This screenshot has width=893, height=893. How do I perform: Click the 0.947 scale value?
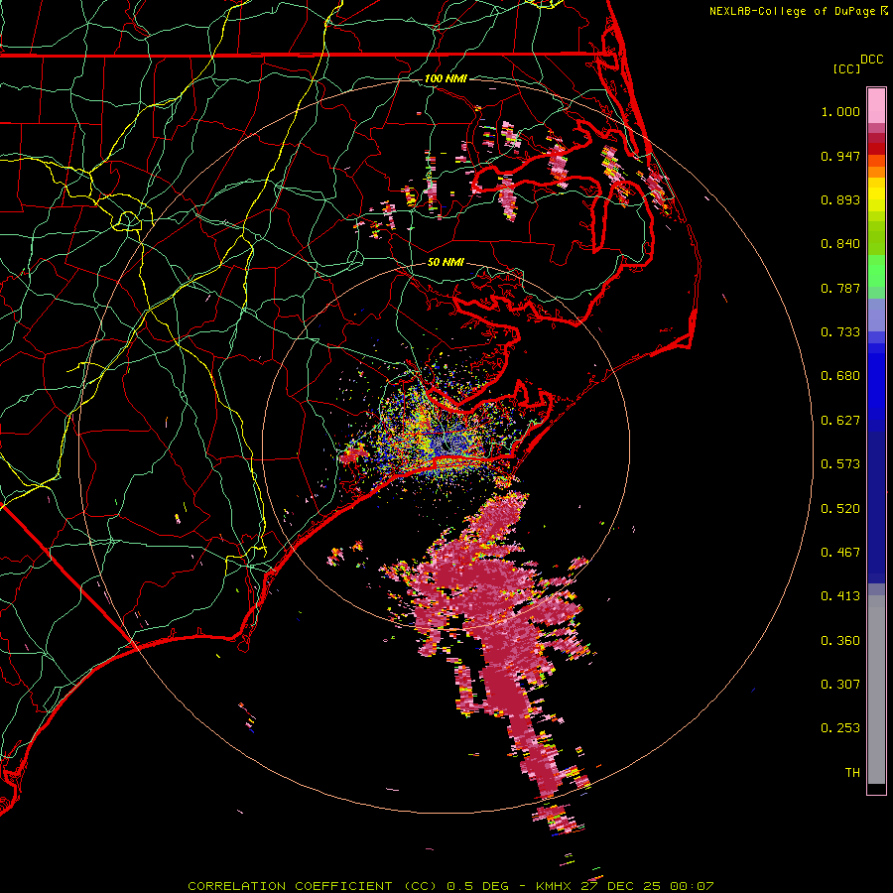pyautogui.click(x=840, y=156)
